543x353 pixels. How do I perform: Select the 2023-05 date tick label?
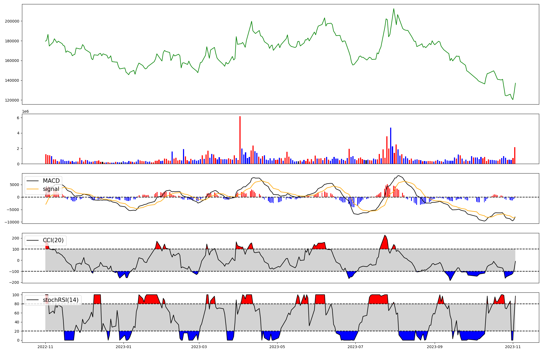(x=277, y=347)
